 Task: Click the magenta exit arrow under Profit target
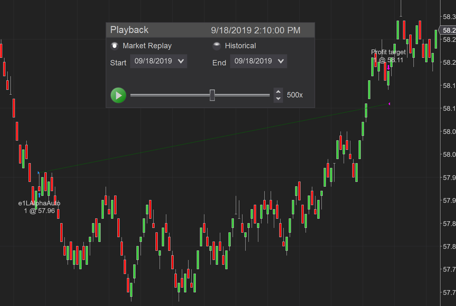pos(388,68)
